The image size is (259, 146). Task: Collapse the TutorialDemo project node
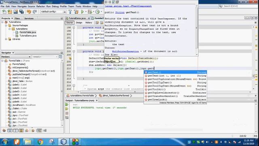2,22
